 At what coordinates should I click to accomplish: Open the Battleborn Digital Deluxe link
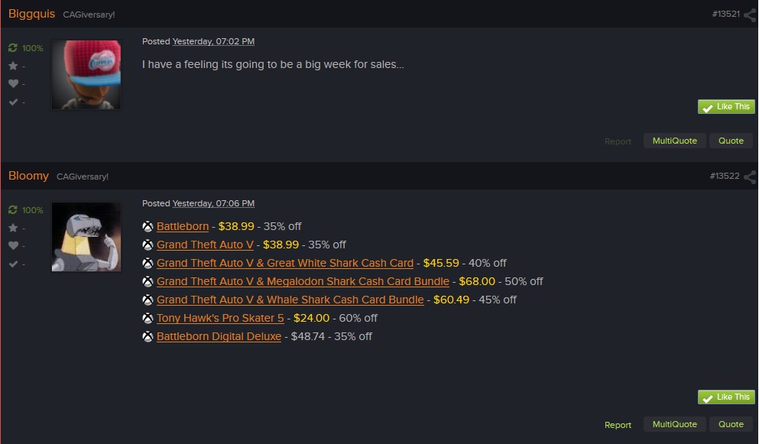[219, 336]
